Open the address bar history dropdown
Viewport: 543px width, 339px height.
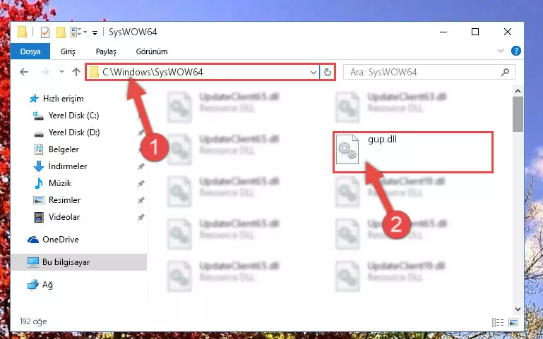[313, 72]
